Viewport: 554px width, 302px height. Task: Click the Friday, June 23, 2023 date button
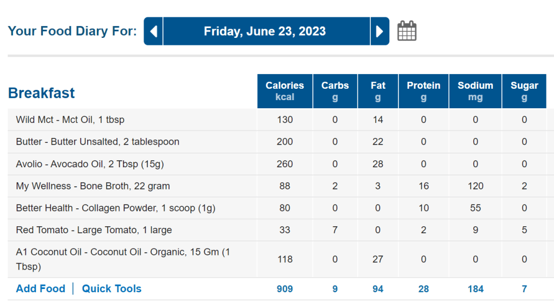pyautogui.click(x=265, y=31)
